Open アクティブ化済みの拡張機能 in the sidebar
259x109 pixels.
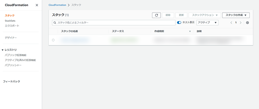click(20, 60)
